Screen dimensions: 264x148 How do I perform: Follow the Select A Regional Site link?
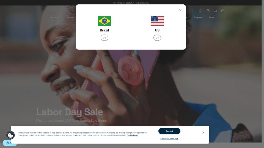pos(137,3)
